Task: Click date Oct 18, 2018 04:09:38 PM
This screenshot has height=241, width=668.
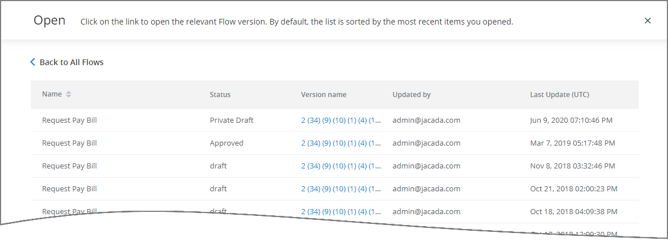Action: coord(574,211)
